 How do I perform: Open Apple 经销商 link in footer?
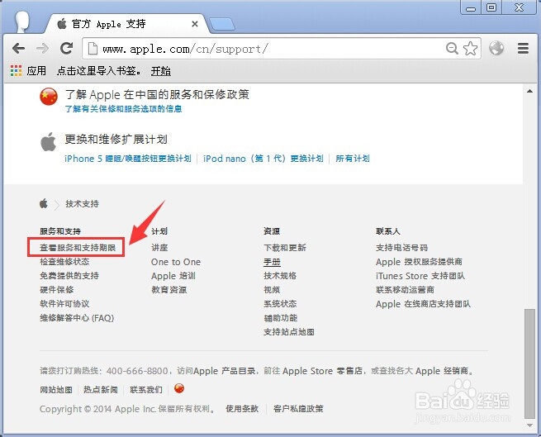tap(442, 371)
